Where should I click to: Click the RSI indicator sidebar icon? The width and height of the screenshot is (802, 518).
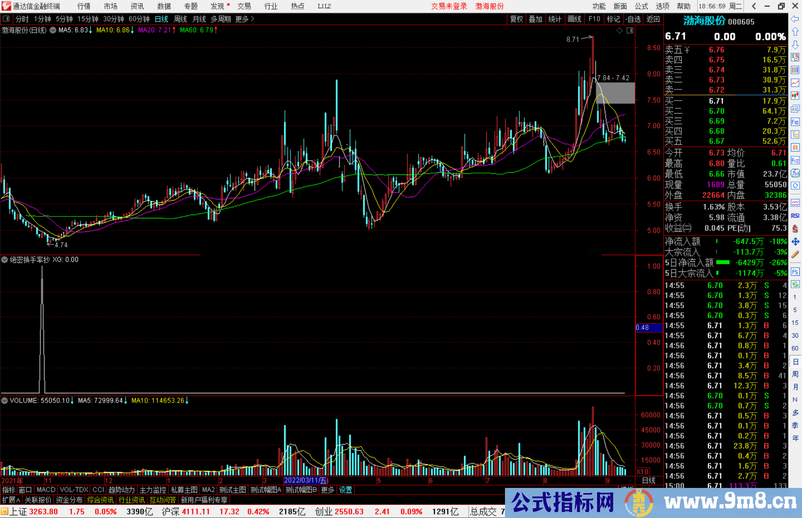795,216
